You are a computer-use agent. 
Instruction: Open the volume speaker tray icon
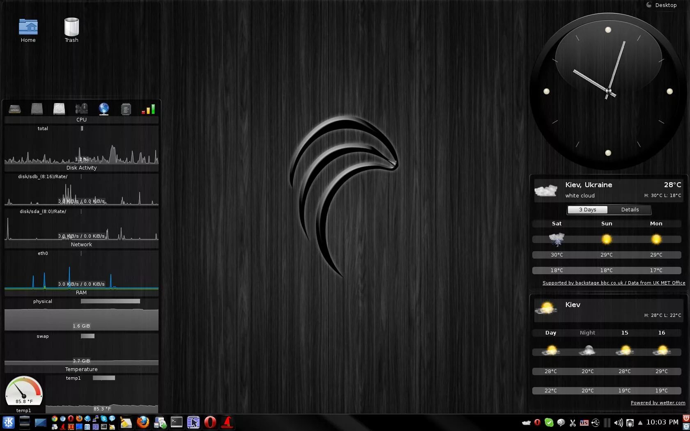619,423
